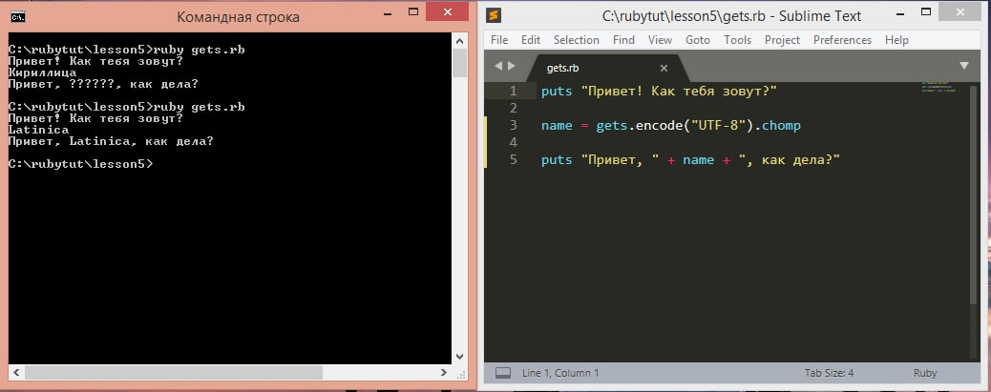Go to next tab with right arrow in Sublime
Image resolution: width=991 pixels, height=392 pixels.
[512, 66]
